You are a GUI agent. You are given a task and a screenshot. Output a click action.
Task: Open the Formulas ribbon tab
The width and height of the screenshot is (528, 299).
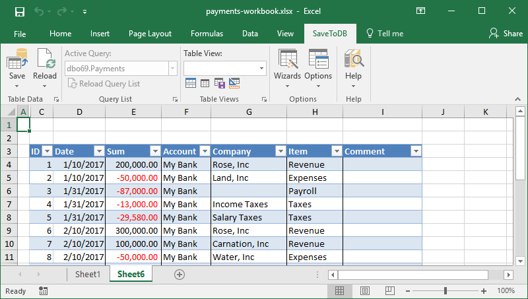point(207,34)
